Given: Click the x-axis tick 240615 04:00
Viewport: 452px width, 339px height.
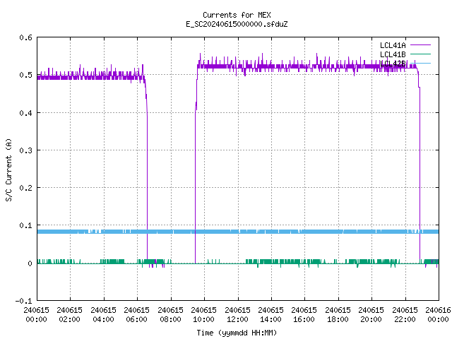Looking at the screenshot, I should [x=103, y=314].
